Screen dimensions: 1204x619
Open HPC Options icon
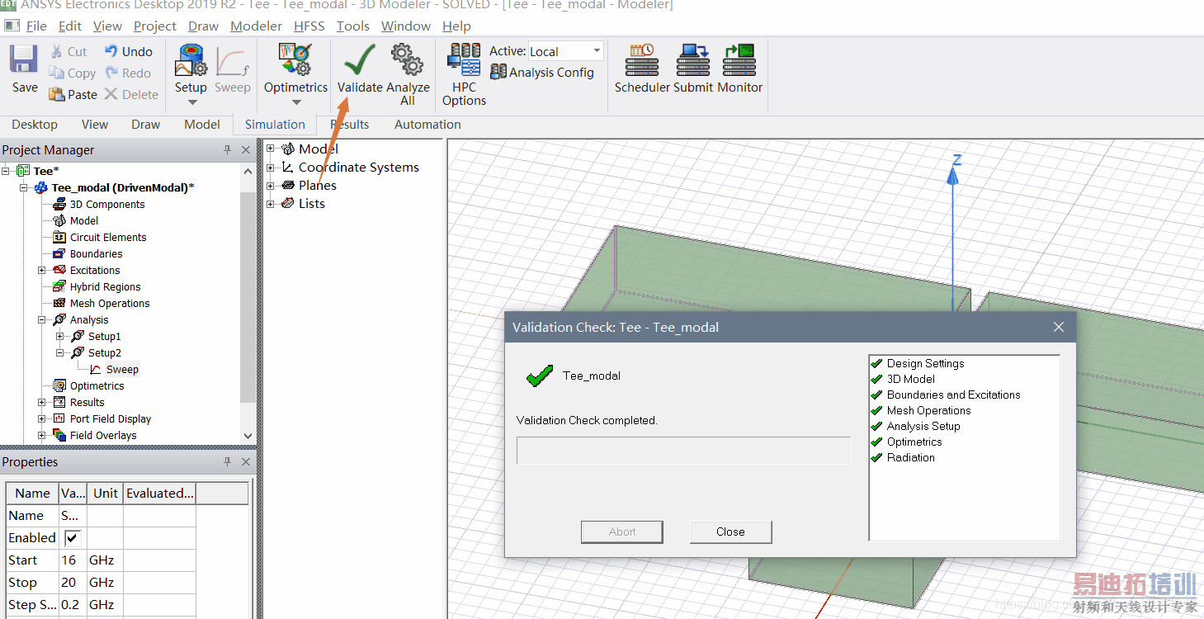click(x=464, y=60)
